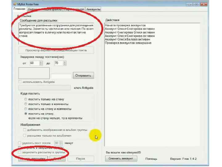Image resolution: width=222 pixels, height=167 pixels.
Task: Close the MyBot Poster Free window
Action: pos(204,4)
